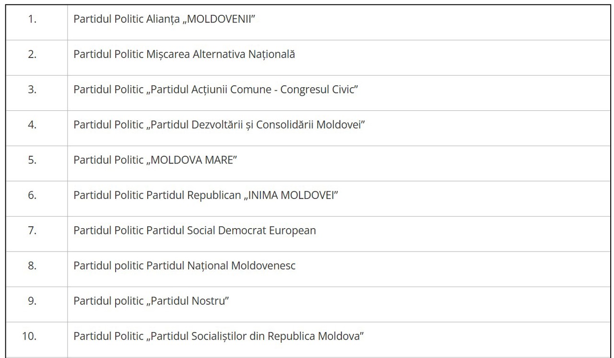Click Partidul Social Democrat European text
The image size is (614, 358).
point(195,231)
